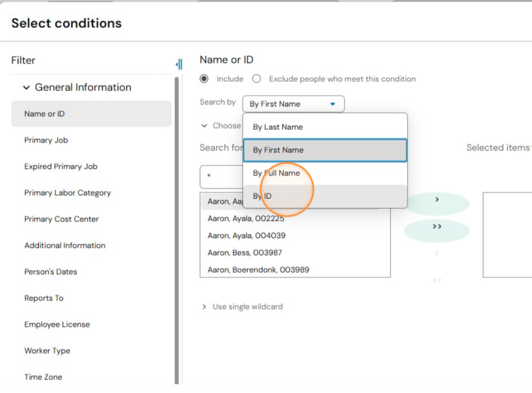Click the Filter panel vertical scrollbar
This screenshot has height=393, width=532.
point(177,231)
